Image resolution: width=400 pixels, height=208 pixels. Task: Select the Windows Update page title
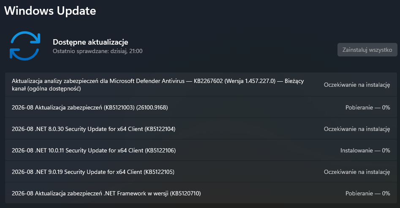pyautogui.click(x=50, y=11)
